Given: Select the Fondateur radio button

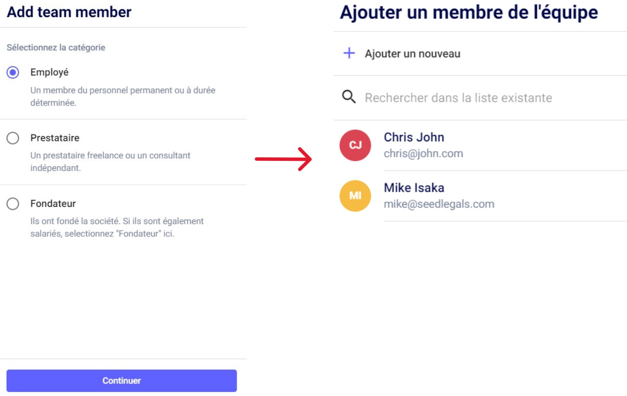Looking at the screenshot, I should (x=13, y=204).
